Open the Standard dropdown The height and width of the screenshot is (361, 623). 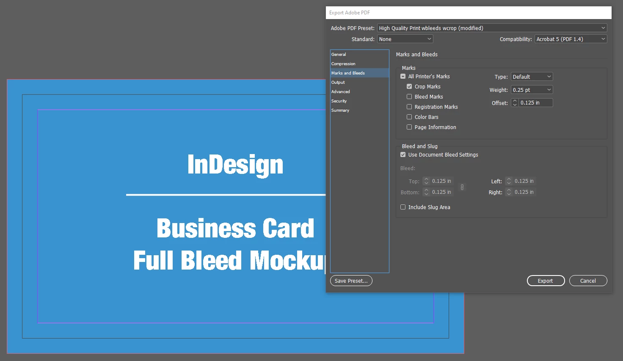click(405, 39)
